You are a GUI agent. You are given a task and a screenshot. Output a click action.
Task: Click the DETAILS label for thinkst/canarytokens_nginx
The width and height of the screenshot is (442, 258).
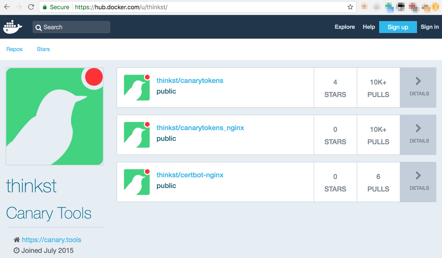[419, 141]
